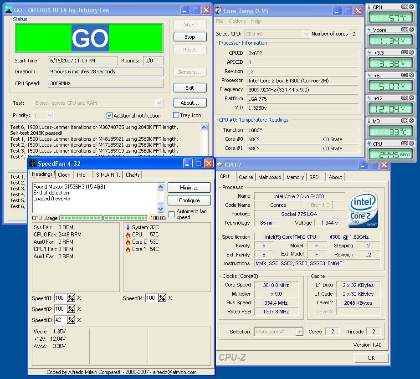Image resolution: width=420 pixels, height=379 pixels.
Task: Open the File menu in Core Temp
Action: point(220,21)
